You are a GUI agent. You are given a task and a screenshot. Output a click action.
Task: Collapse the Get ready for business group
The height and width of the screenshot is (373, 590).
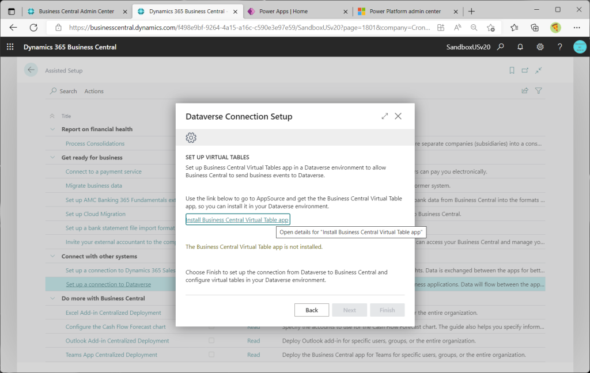pos(52,157)
